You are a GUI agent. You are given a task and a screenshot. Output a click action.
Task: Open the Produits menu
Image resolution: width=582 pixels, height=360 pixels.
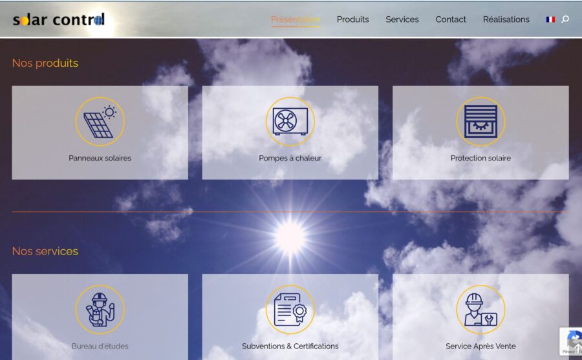pos(352,19)
